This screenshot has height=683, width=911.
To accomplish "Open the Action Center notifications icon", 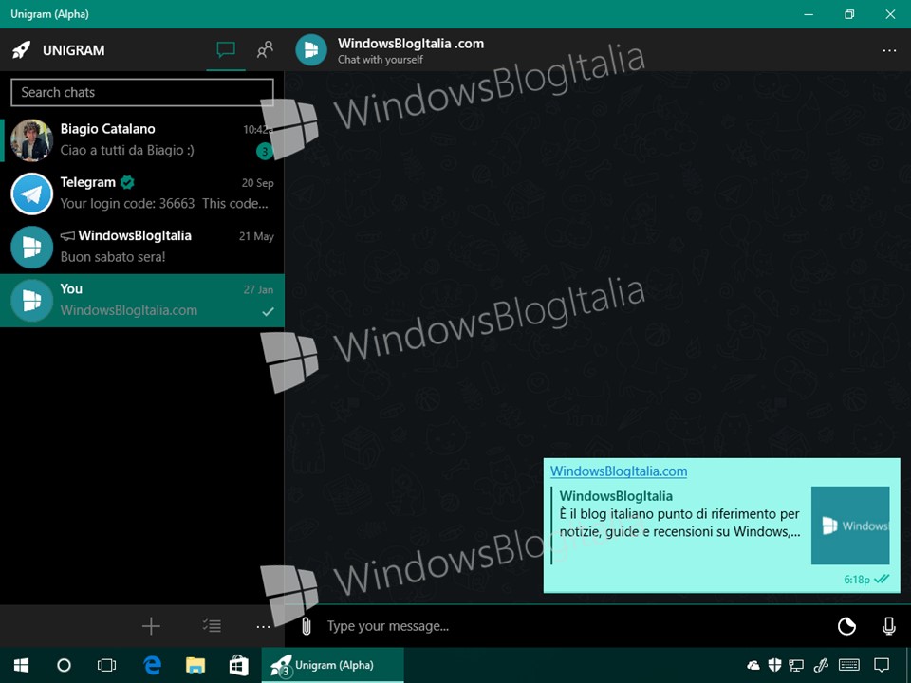I will pos(882,665).
